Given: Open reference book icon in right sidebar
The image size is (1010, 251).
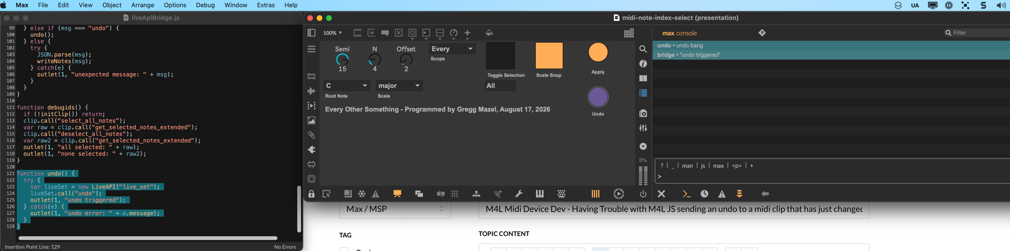Looking at the screenshot, I should [643, 78].
